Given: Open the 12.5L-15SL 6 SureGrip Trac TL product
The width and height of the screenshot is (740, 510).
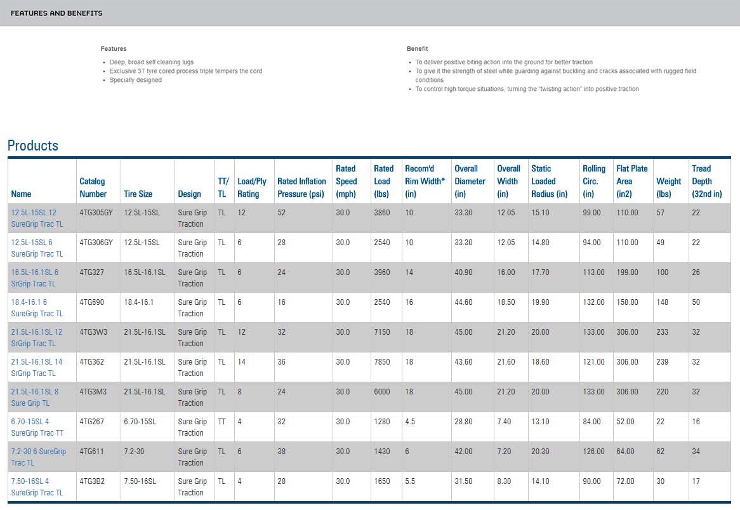Looking at the screenshot, I should [37, 248].
